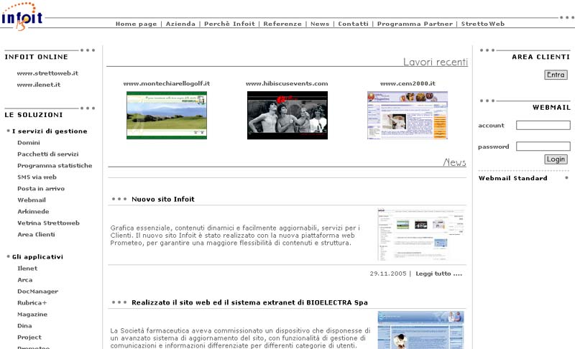The height and width of the screenshot is (349, 575).
Task: Open the Ilenet application link
Action: [x=27, y=269]
